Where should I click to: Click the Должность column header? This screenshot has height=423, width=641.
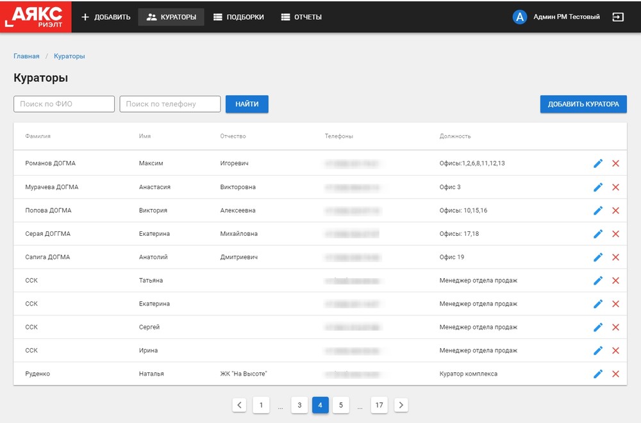455,136
